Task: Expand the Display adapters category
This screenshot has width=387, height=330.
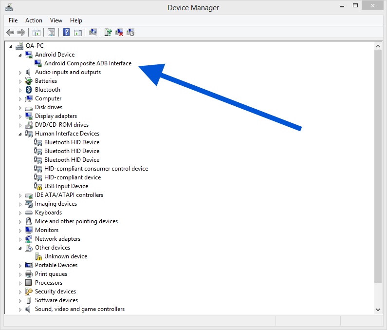Action: click(20, 116)
